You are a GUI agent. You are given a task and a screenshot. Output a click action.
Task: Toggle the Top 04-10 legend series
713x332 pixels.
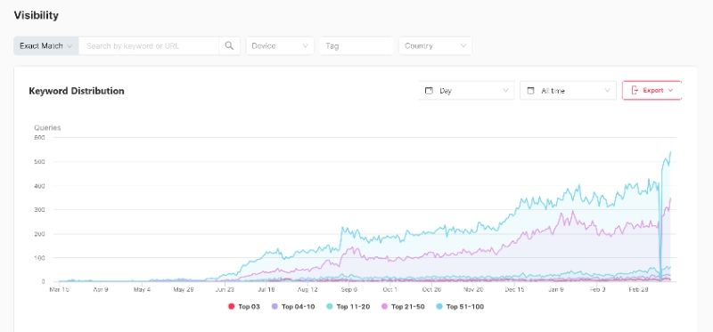point(293,306)
